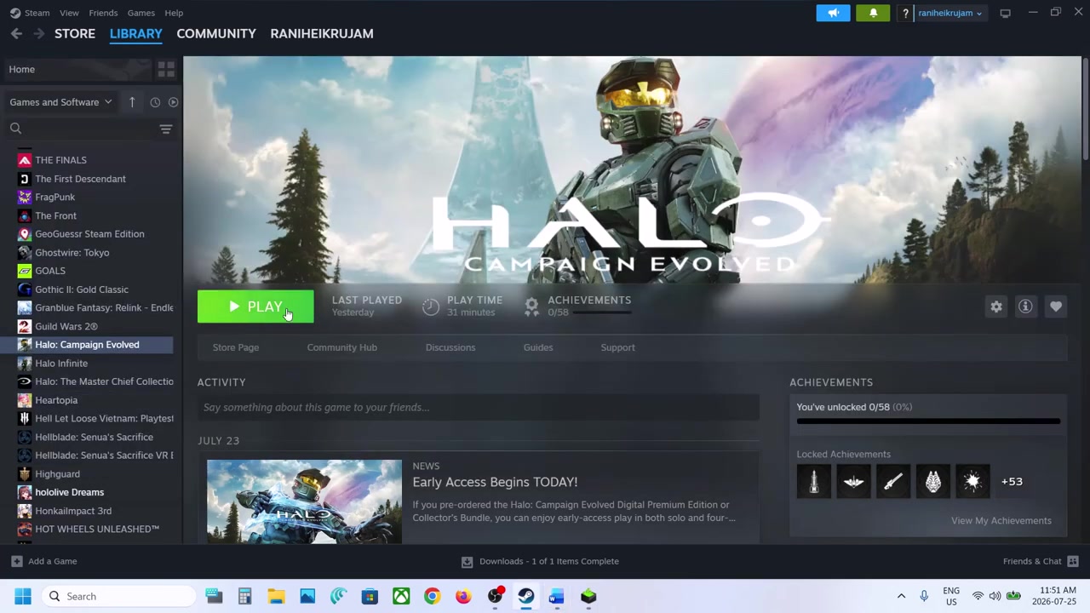Select FragPunk in the game list
The width and height of the screenshot is (1090, 613).
[54, 197]
